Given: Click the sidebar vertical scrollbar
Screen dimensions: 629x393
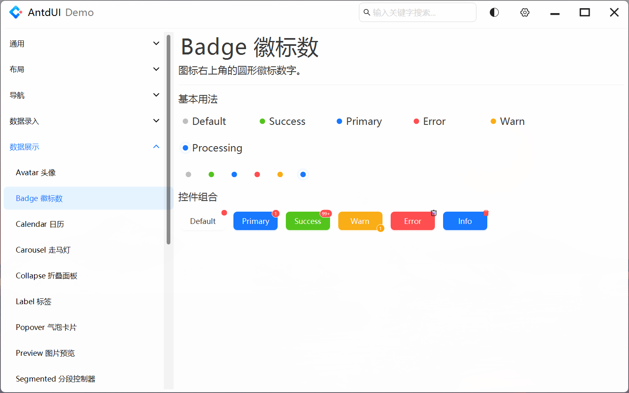Looking at the screenshot, I should coord(168,139).
